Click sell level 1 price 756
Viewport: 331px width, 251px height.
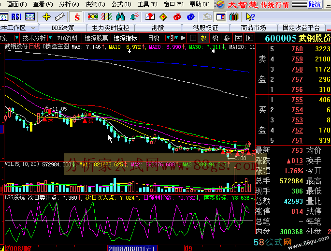coord(297,90)
